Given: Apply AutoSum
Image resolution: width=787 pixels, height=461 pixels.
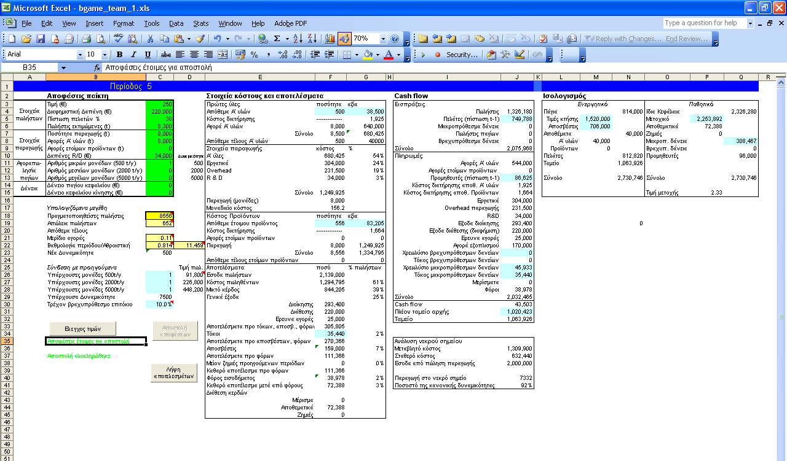Looking at the screenshot, I should pos(277,39).
